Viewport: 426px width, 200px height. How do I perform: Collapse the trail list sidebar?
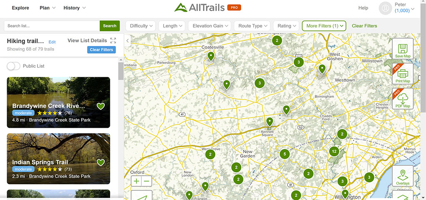(x=127, y=41)
